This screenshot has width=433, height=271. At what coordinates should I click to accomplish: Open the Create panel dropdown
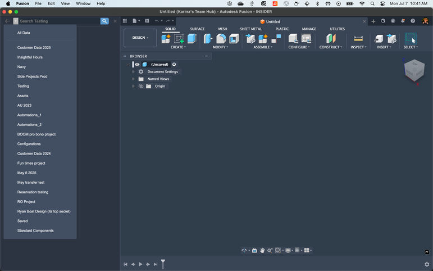178,47
